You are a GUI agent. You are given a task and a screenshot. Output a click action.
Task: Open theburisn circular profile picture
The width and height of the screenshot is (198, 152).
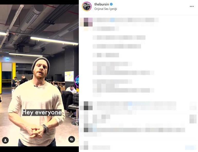coord(87,6)
